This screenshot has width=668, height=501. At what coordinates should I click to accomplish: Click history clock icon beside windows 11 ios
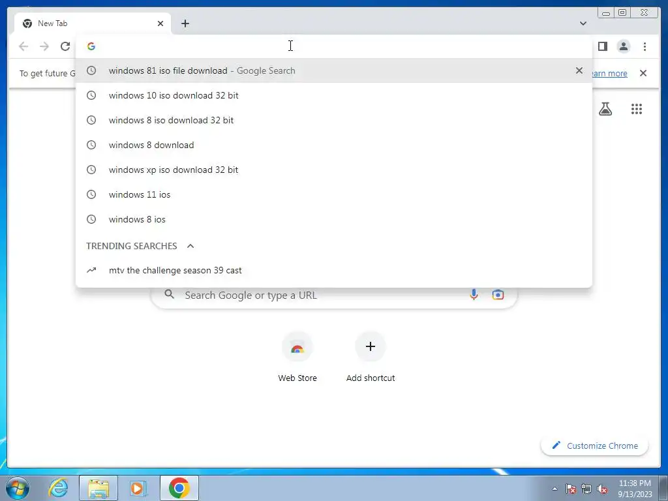click(x=91, y=194)
